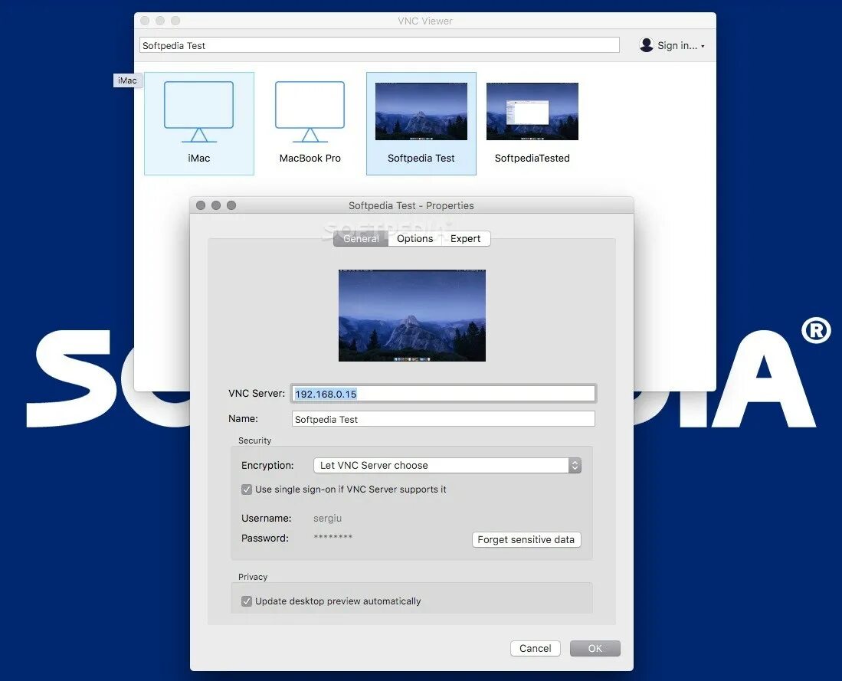The image size is (842, 681).
Task: Toggle Update desktop preview automatically checkbox
Action: coord(247,601)
